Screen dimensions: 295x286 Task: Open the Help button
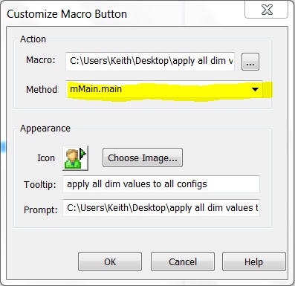click(x=254, y=261)
